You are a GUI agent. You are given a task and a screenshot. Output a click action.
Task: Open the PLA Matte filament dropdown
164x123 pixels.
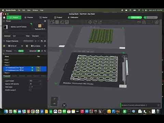pyautogui.click(x=37, y=46)
